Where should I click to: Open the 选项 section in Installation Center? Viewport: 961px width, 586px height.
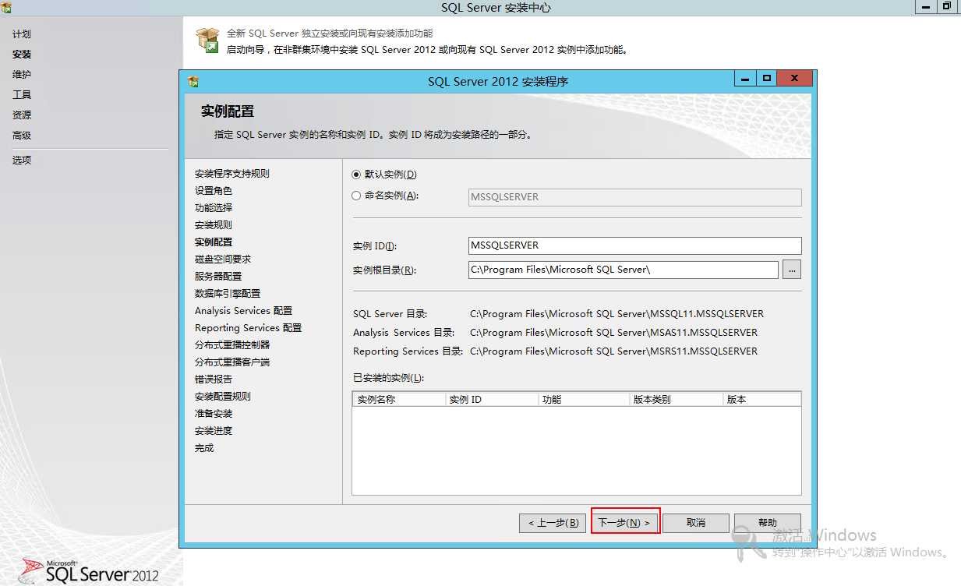point(22,161)
